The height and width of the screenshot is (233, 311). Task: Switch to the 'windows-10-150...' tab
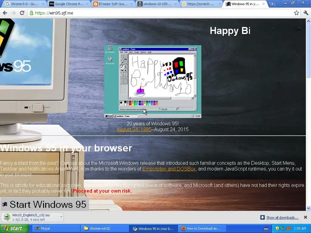point(157,4)
